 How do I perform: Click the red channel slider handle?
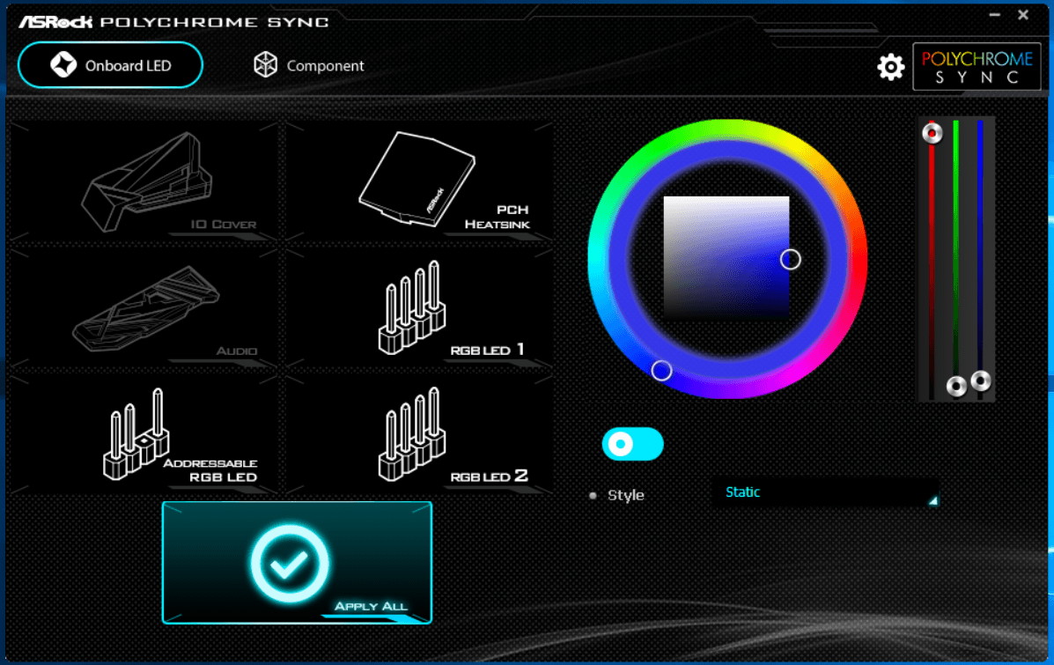[932, 133]
